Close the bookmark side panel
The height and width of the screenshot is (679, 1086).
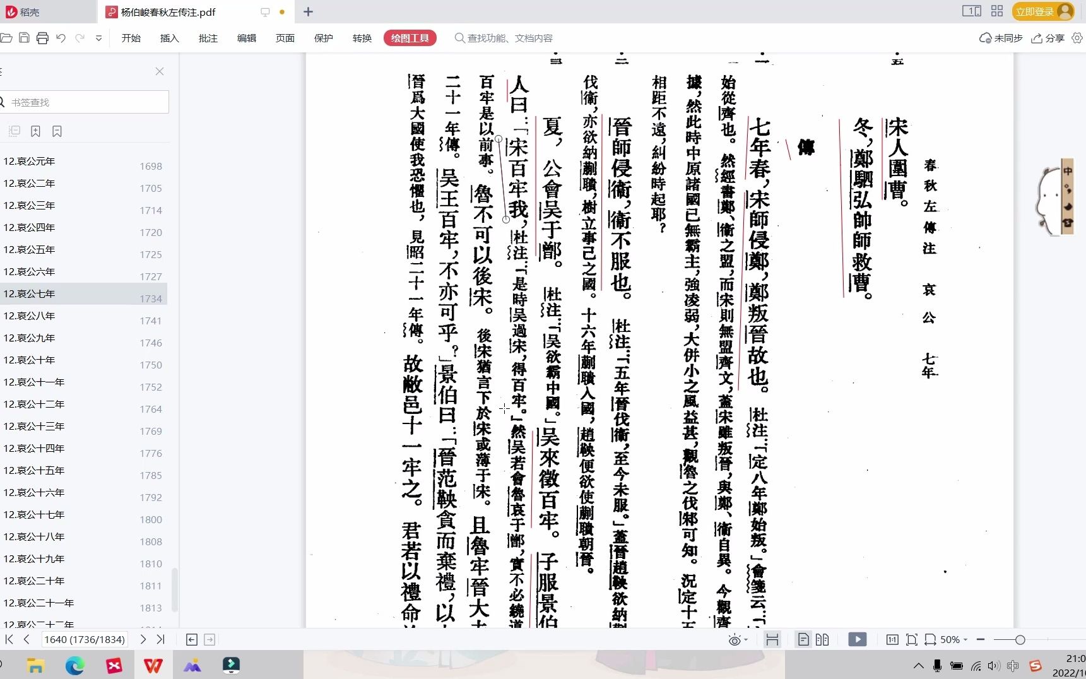[x=160, y=71]
